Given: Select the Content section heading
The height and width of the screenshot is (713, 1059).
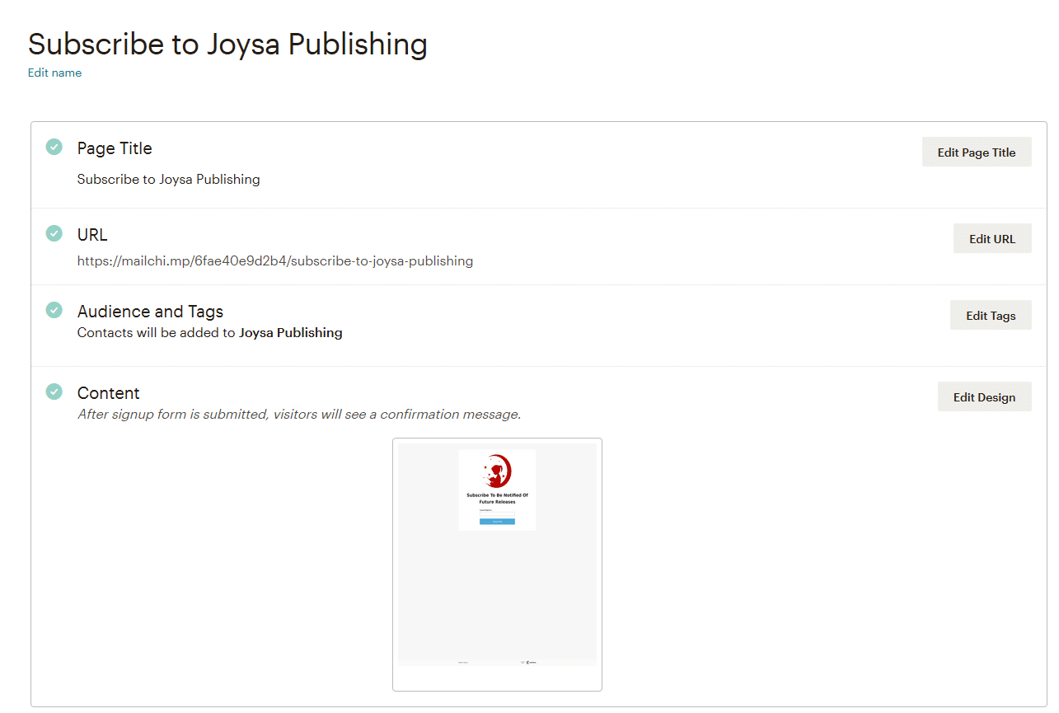Looking at the screenshot, I should point(109,393).
